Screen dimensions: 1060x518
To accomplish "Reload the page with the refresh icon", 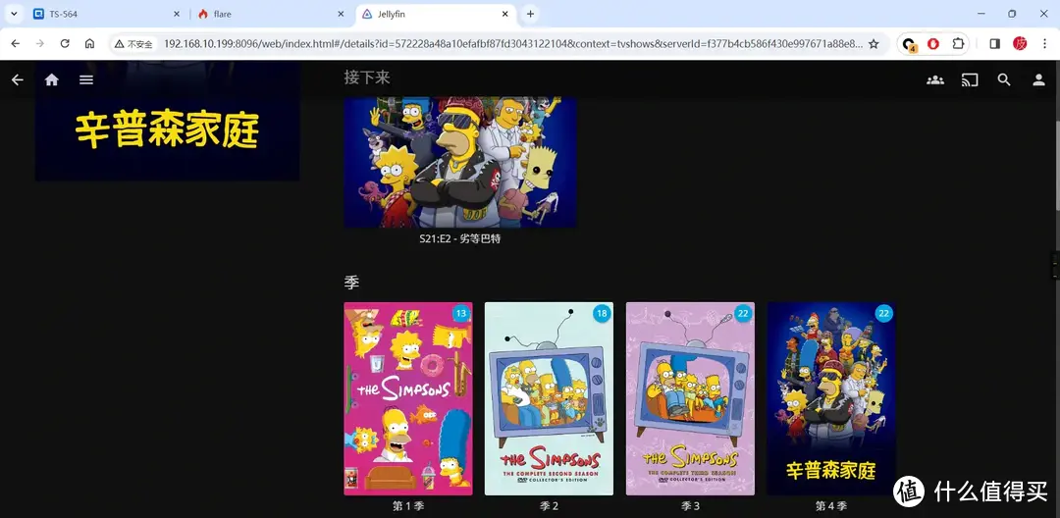I will point(65,43).
